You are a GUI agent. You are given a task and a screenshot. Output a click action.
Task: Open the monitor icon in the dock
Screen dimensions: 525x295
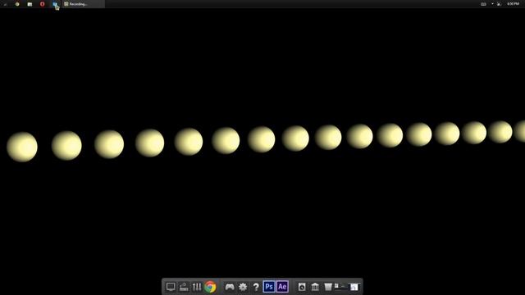(171, 287)
